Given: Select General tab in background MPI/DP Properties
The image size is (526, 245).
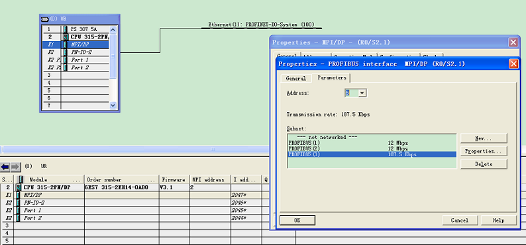Looking at the screenshot, I should tap(286, 56).
